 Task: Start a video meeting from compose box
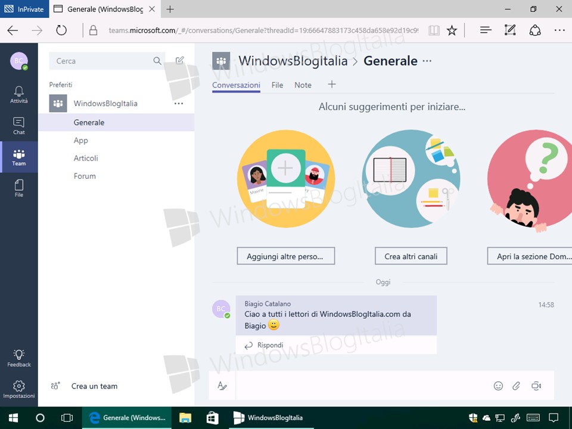tap(536, 386)
